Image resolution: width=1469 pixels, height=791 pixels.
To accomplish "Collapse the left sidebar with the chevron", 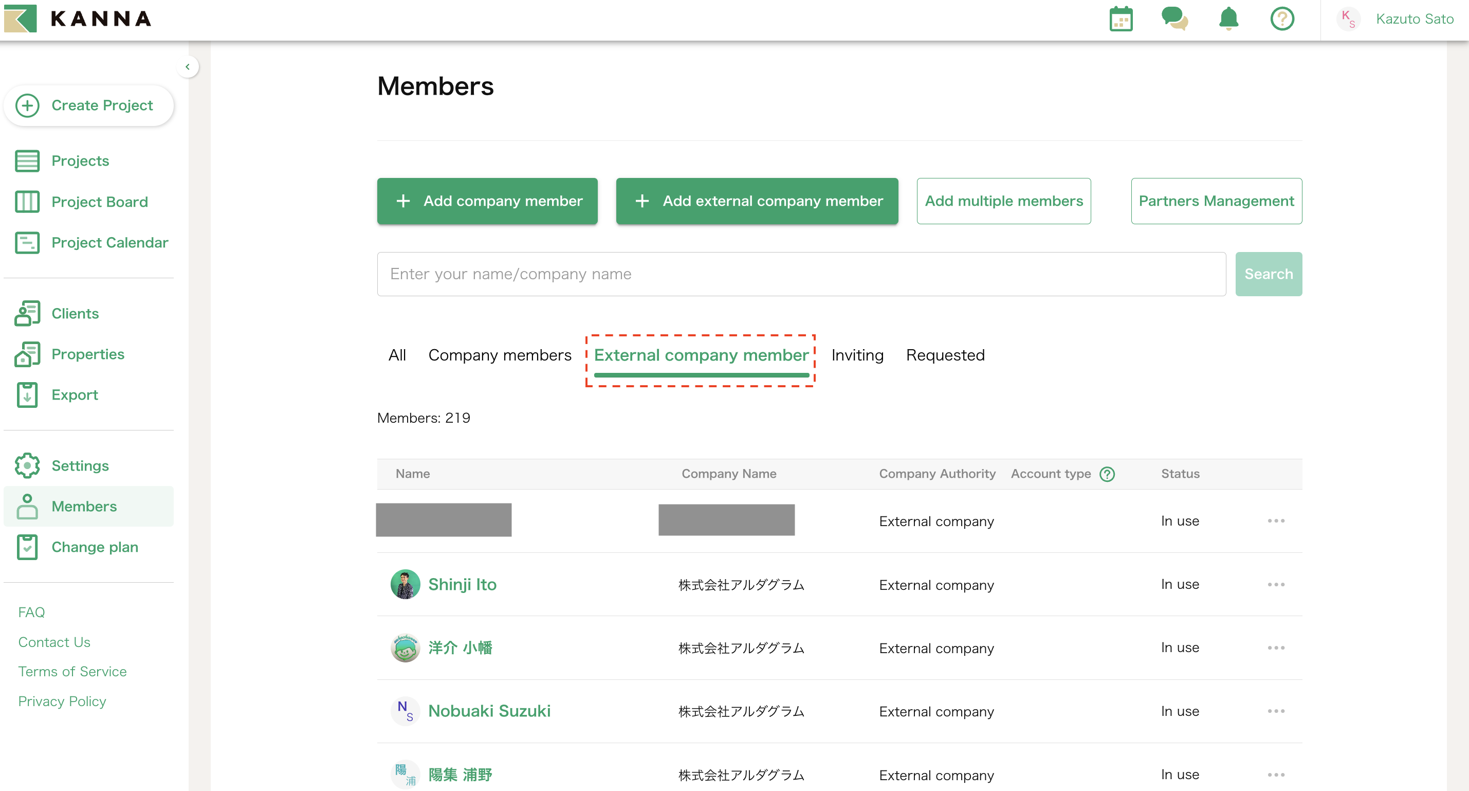I will pos(188,67).
